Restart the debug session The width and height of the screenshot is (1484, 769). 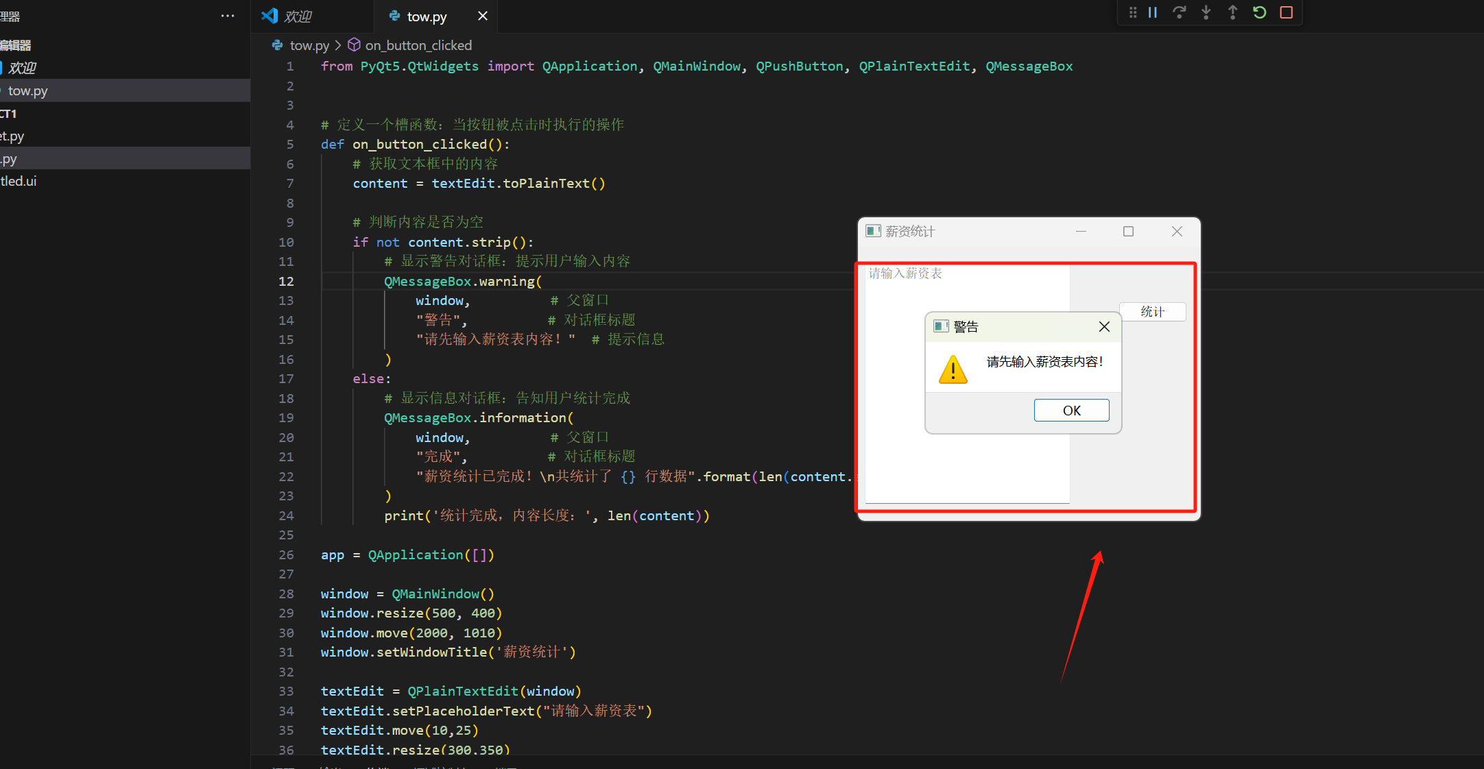click(x=1260, y=12)
